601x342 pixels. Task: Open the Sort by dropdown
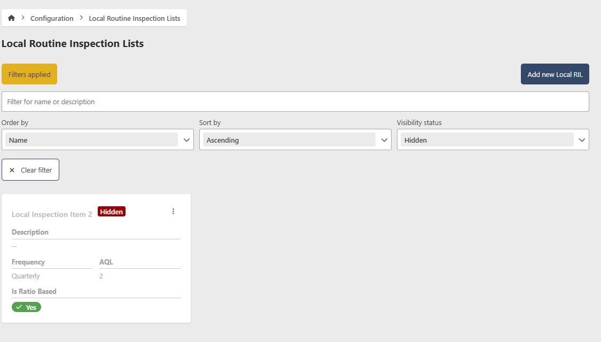[x=295, y=139]
